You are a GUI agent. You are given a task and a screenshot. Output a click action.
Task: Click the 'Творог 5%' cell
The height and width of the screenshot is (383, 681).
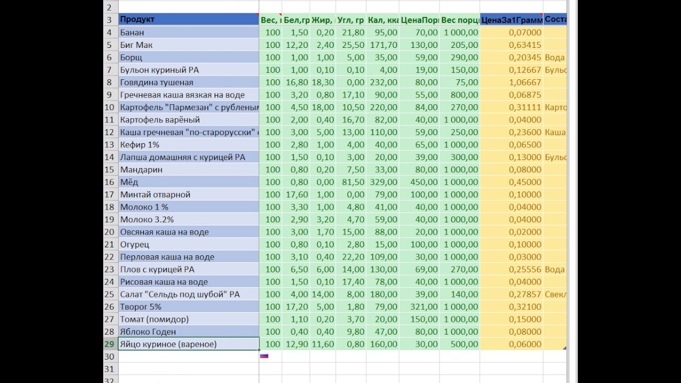point(188,307)
